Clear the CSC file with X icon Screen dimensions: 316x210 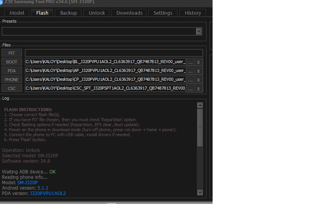pyautogui.click(x=198, y=88)
